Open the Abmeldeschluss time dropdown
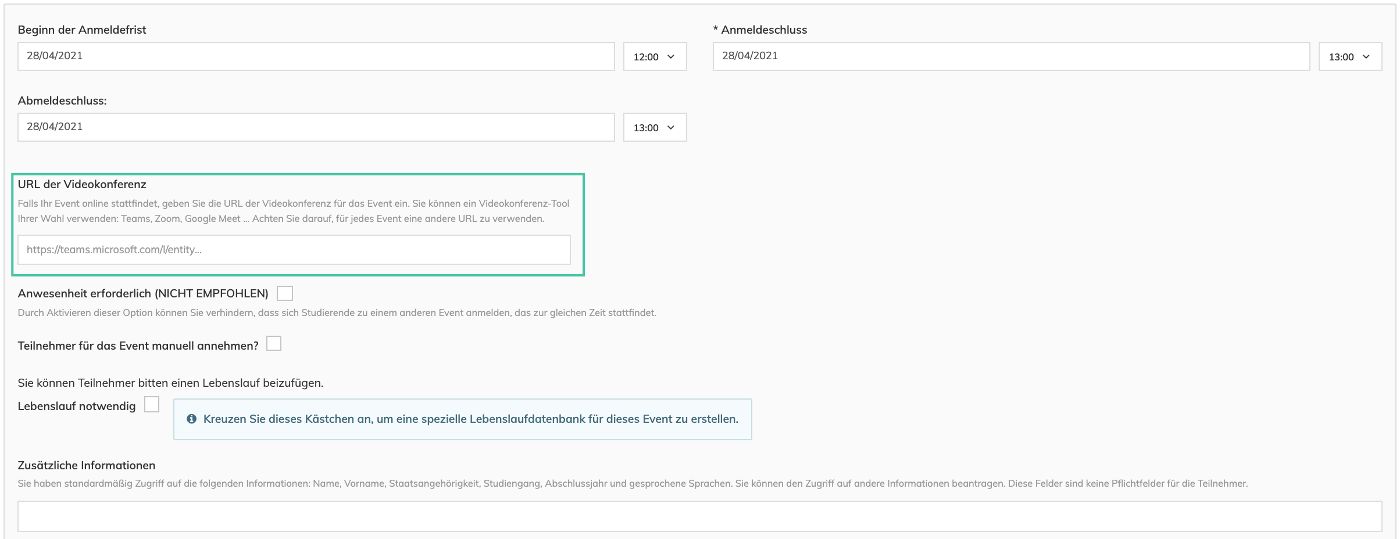 pyautogui.click(x=655, y=127)
